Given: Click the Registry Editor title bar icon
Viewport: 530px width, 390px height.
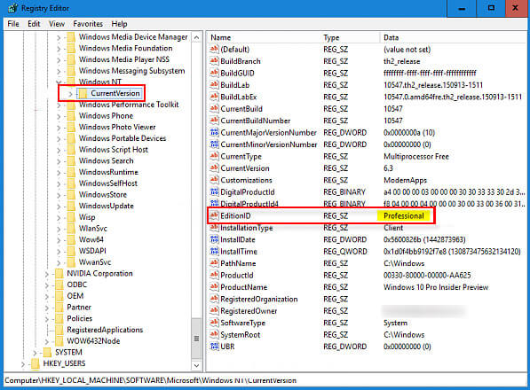Looking at the screenshot, I should pyautogui.click(x=12, y=8).
